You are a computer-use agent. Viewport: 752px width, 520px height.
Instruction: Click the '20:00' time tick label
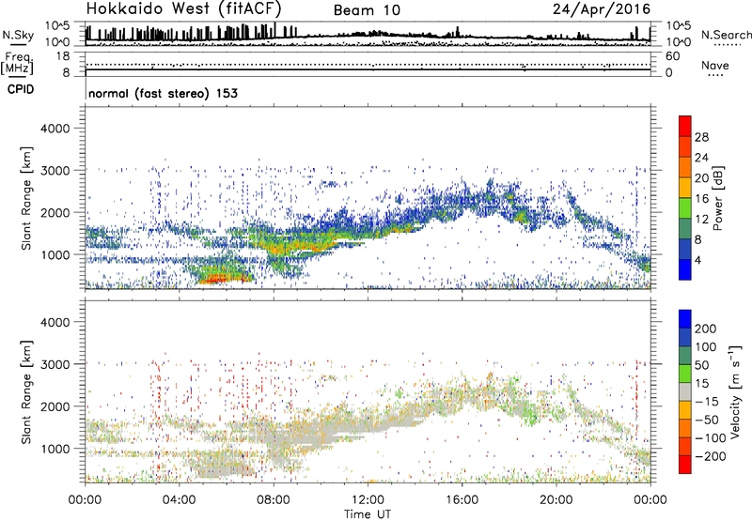556,500
